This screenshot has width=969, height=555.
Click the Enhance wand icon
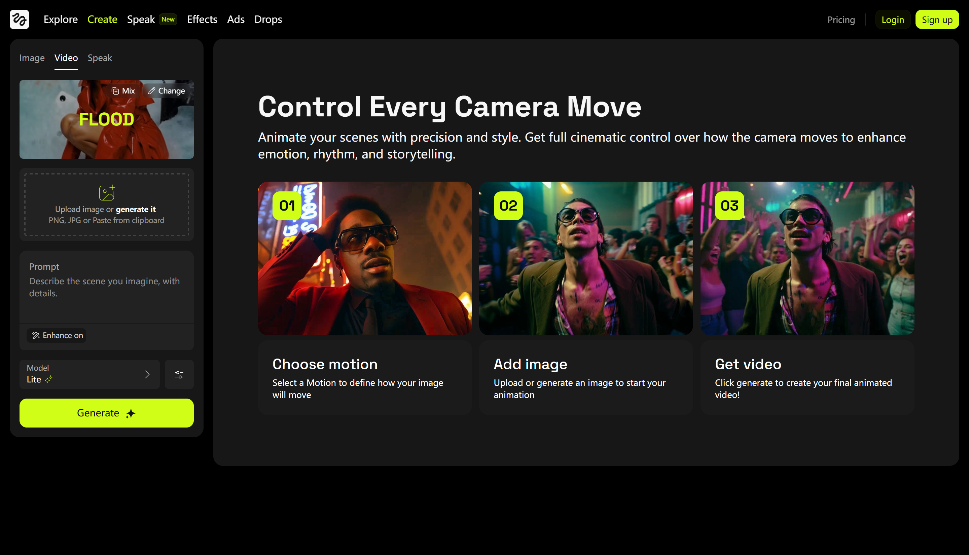36,335
